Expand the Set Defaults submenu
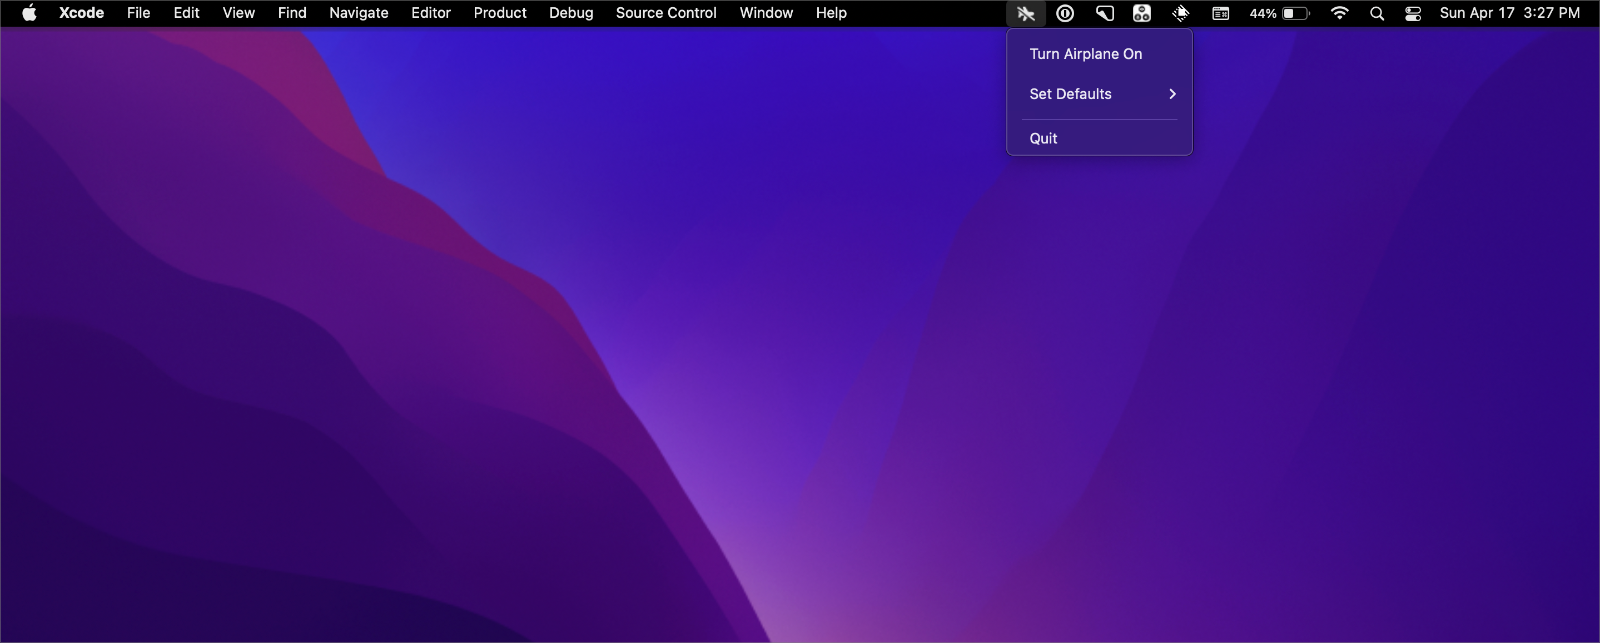Viewport: 1600px width, 643px height. (1070, 94)
